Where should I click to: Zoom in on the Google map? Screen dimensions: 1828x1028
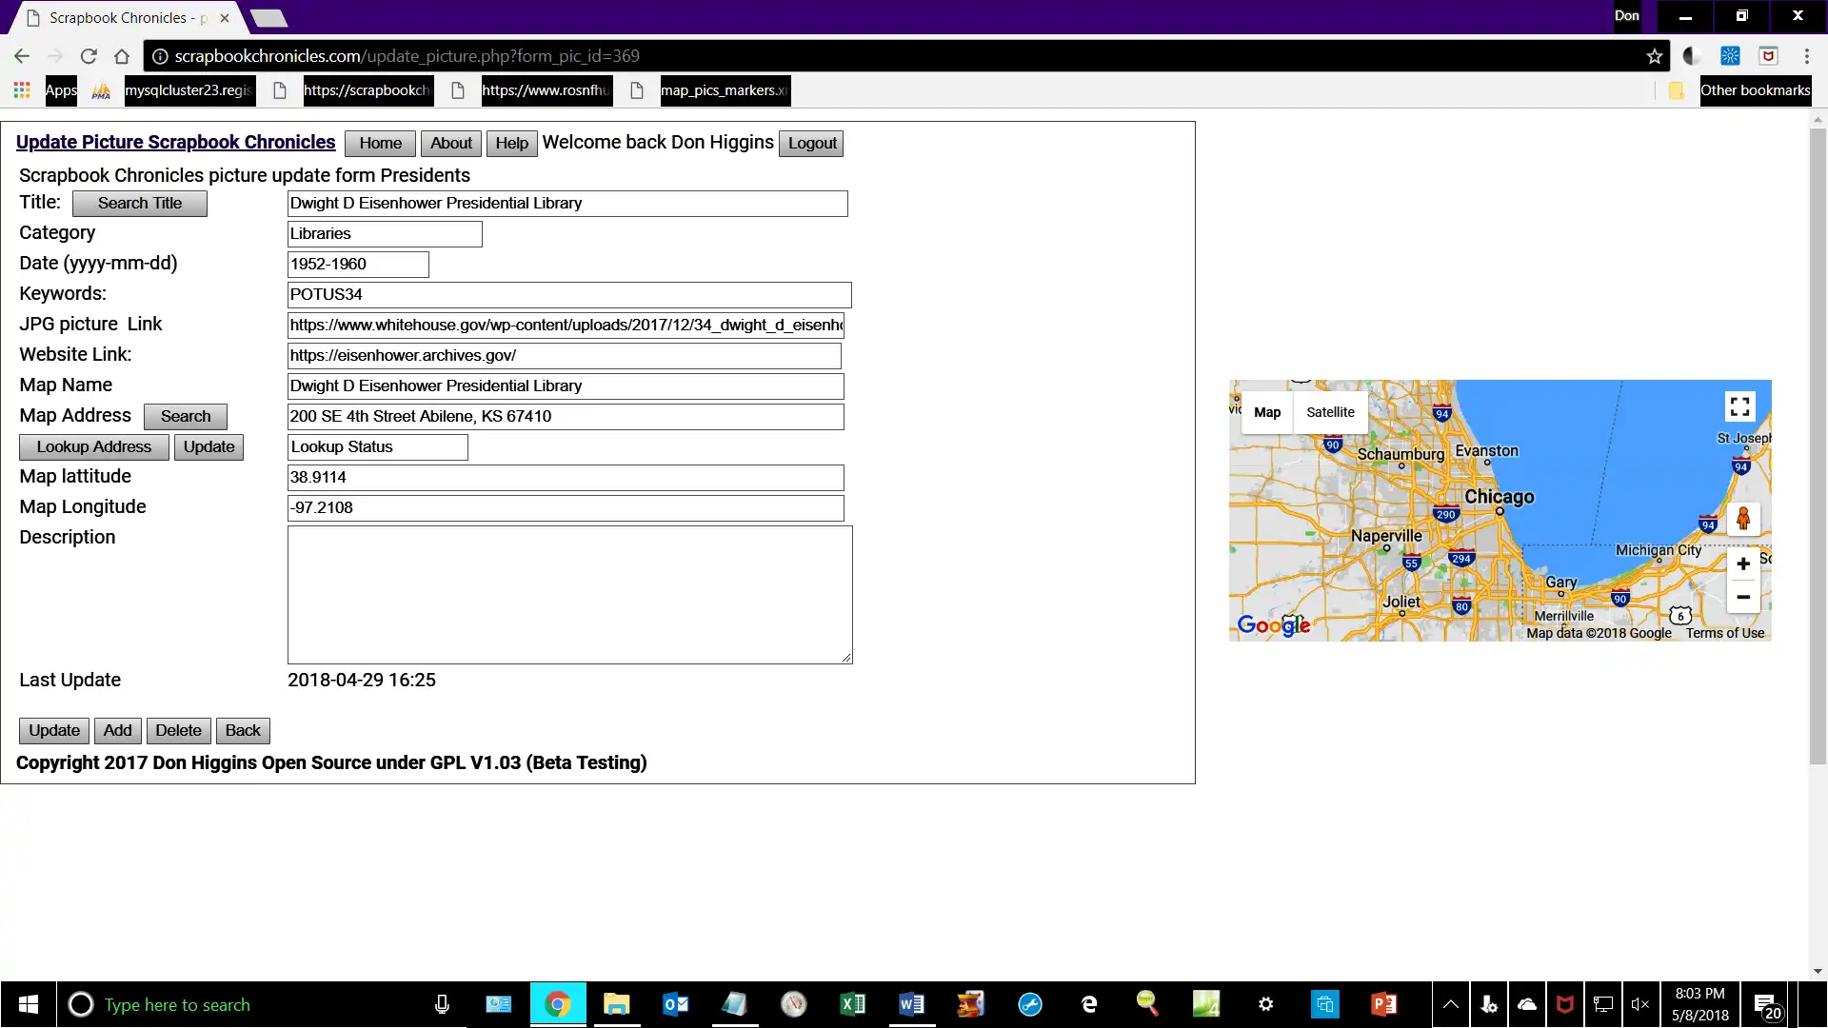point(1743,563)
